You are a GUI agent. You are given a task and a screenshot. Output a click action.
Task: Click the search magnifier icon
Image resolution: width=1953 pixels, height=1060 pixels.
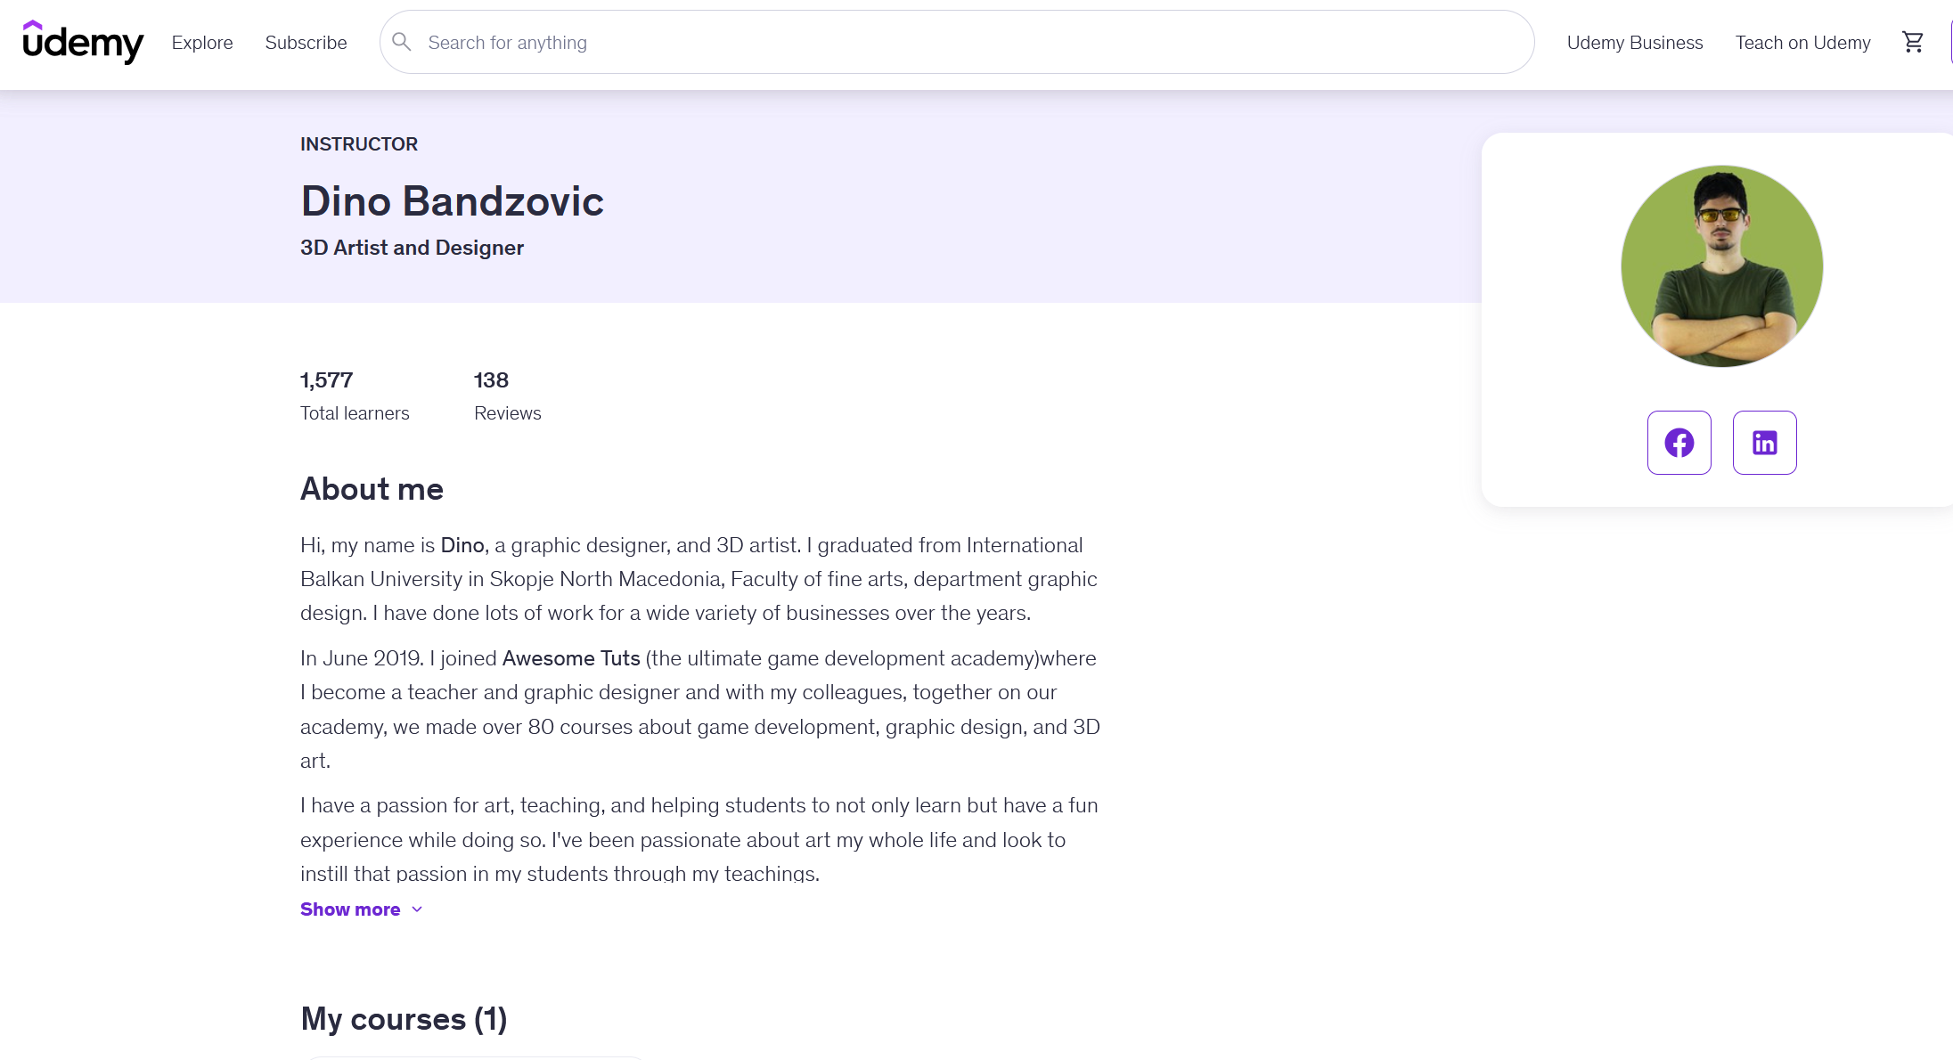pyautogui.click(x=402, y=42)
